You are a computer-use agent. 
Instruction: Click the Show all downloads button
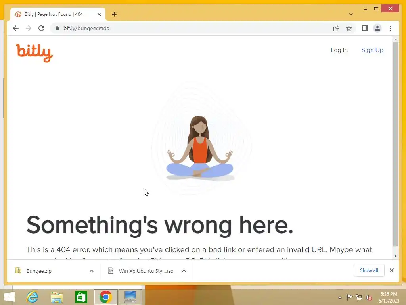[369, 270]
